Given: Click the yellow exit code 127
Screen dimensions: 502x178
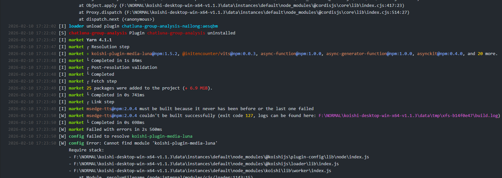Looking at the screenshot, I should click(249, 116).
